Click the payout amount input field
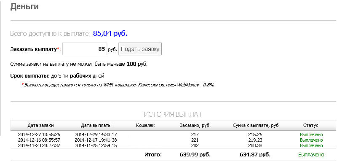 (85, 49)
